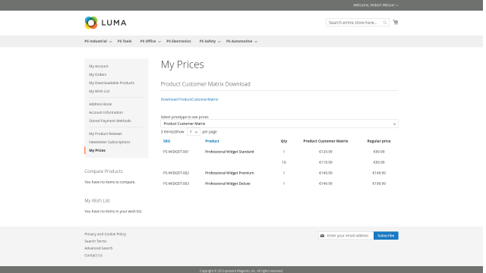Open the PS Electronics menu item
Screen dimensions: 486x273
pyautogui.click(x=178, y=41)
